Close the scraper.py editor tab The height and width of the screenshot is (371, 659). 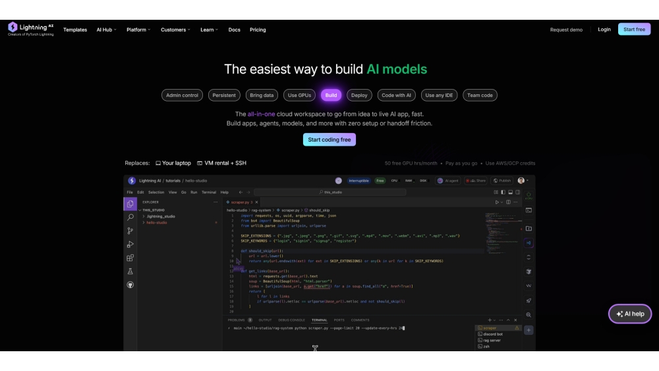[256, 202]
